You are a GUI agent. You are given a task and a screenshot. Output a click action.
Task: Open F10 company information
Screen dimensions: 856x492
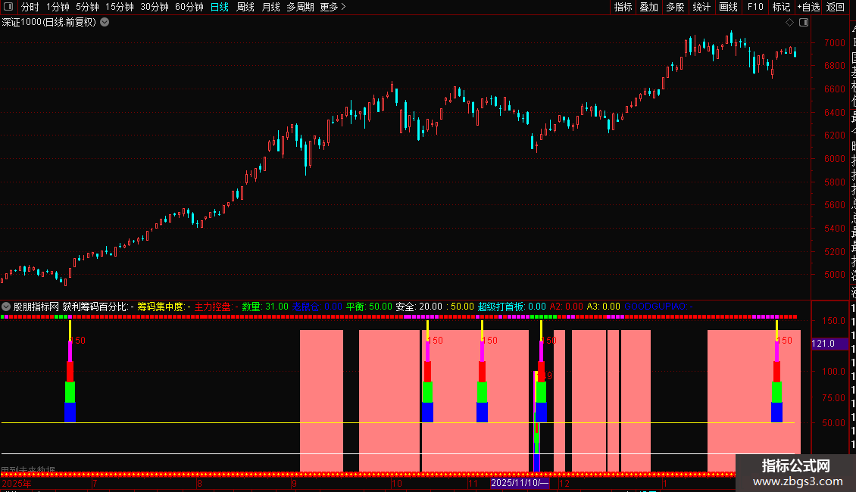[755, 7]
